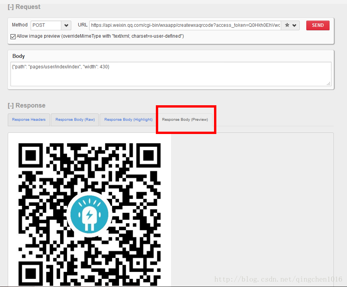Image resolution: width=347 pixels, height=287 pixels.
Task: Toggle the Allow image preview checkbox
Action: pyautogui.click(x=13, y=37)
